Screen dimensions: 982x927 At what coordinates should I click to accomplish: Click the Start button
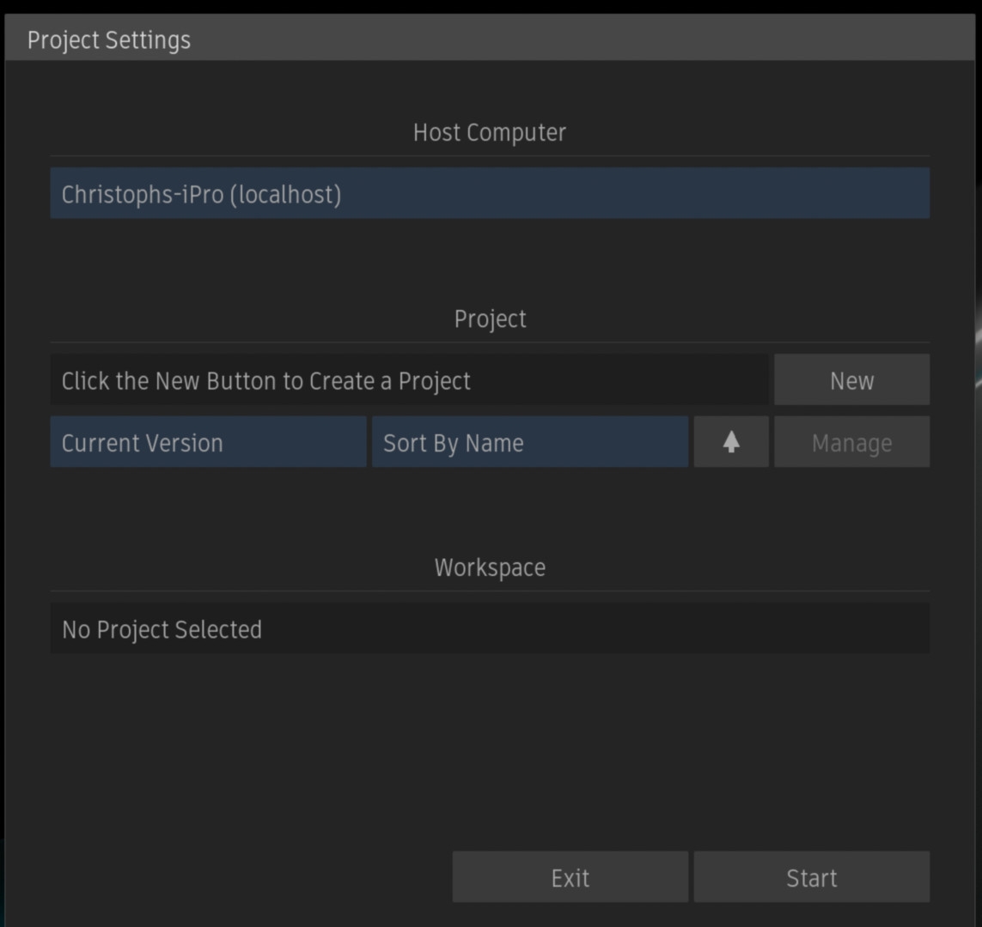click(x=811, y=877)
